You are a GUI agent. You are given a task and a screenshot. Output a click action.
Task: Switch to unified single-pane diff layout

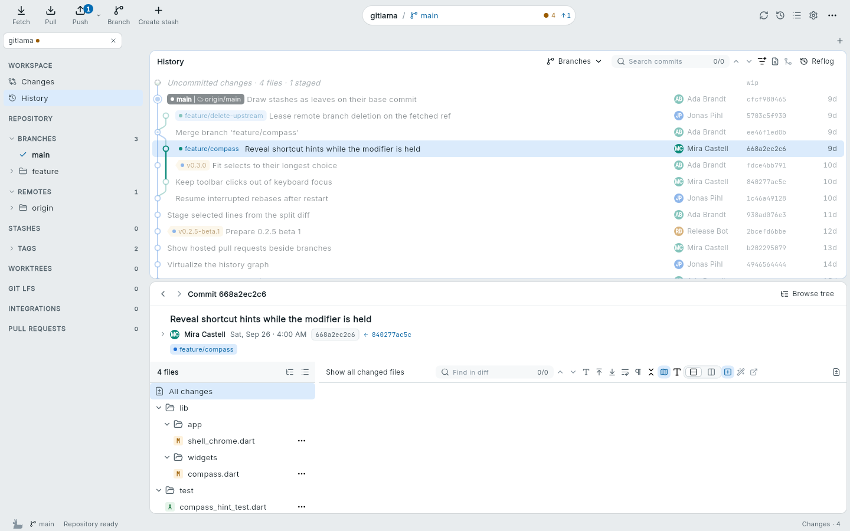[x=694, y=372]
